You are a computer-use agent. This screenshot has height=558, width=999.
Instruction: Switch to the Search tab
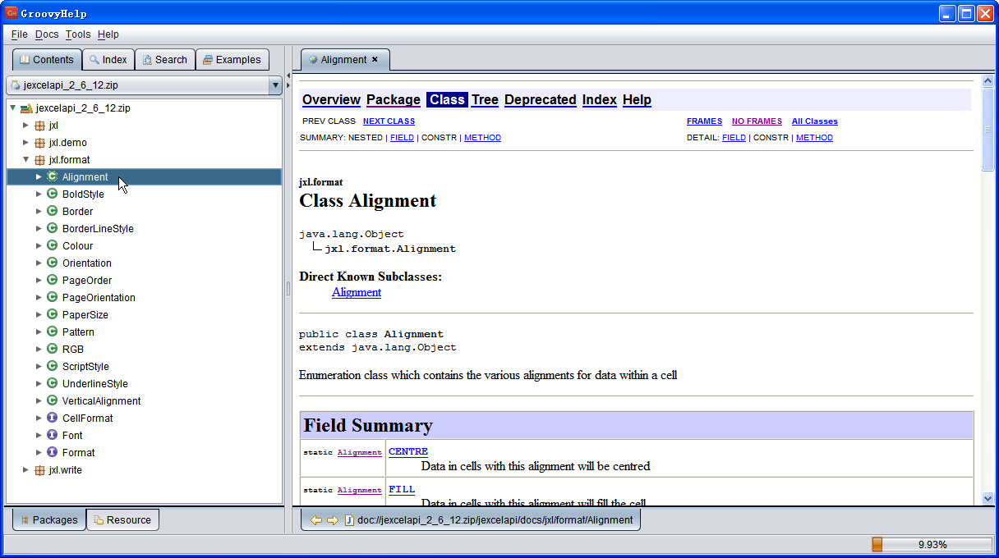[x=164, y=60]
